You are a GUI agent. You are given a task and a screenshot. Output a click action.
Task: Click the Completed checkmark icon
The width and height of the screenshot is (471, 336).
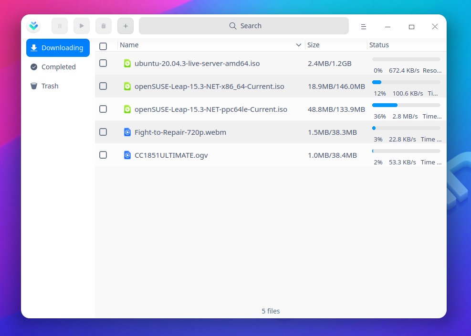34,67
